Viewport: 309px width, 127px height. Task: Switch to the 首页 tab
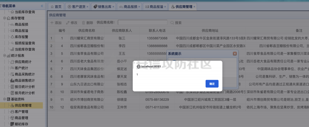tap(56, 7)
